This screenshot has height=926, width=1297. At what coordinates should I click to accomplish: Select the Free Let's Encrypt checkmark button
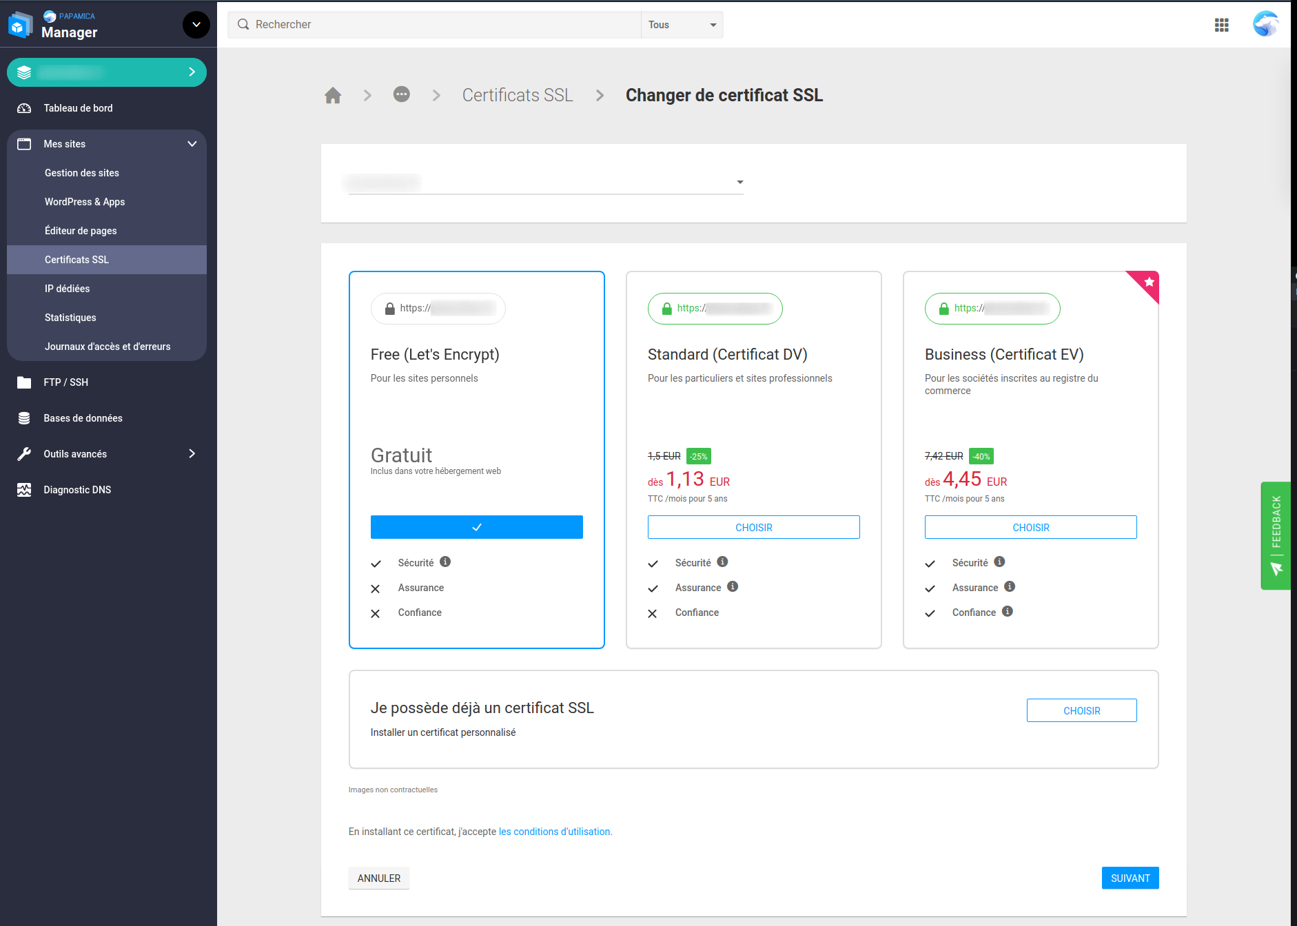tap(476, 527)
